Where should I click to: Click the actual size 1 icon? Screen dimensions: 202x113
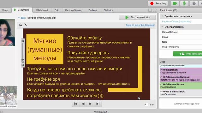(x=23, y=65)
